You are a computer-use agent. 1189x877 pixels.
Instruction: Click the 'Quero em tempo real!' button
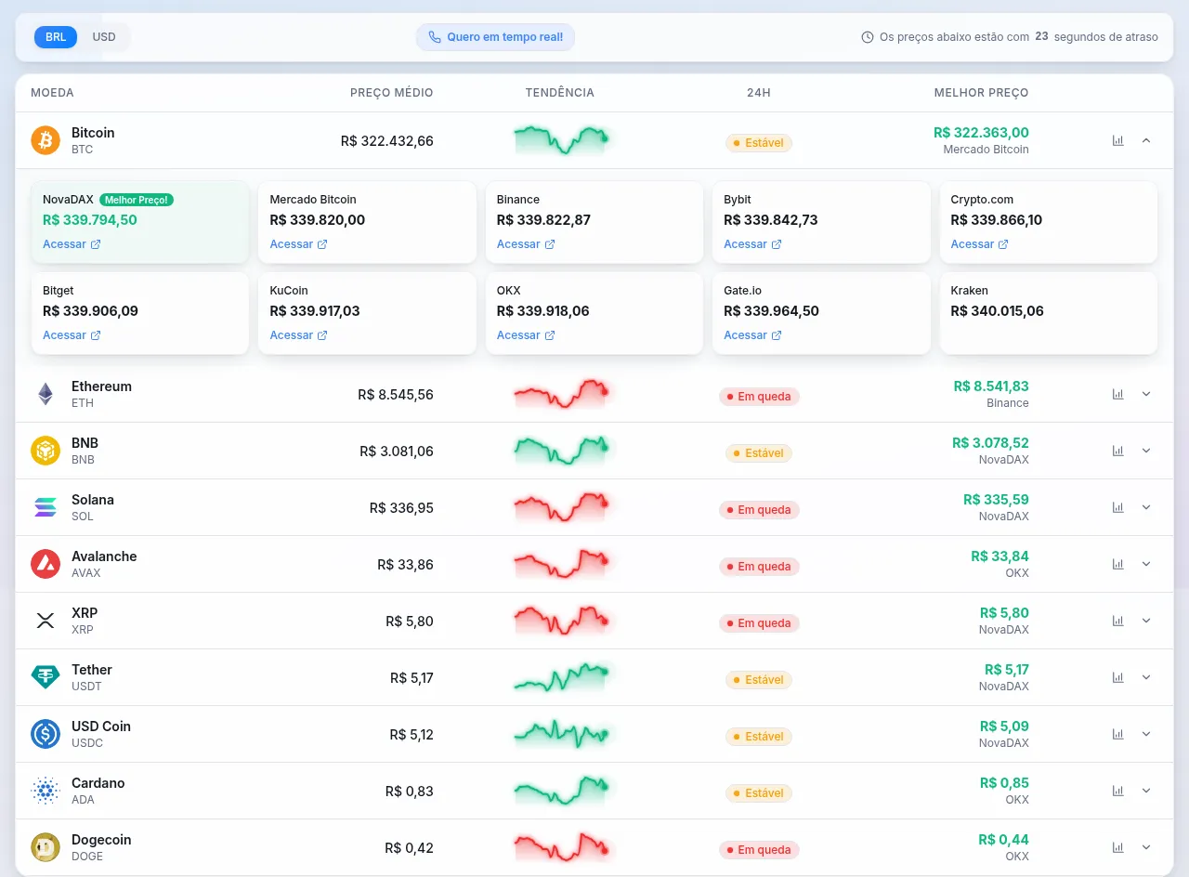(x=495, y=37)
